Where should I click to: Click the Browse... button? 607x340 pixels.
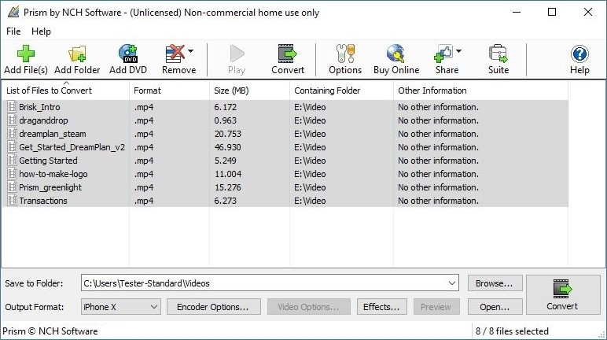495,283
